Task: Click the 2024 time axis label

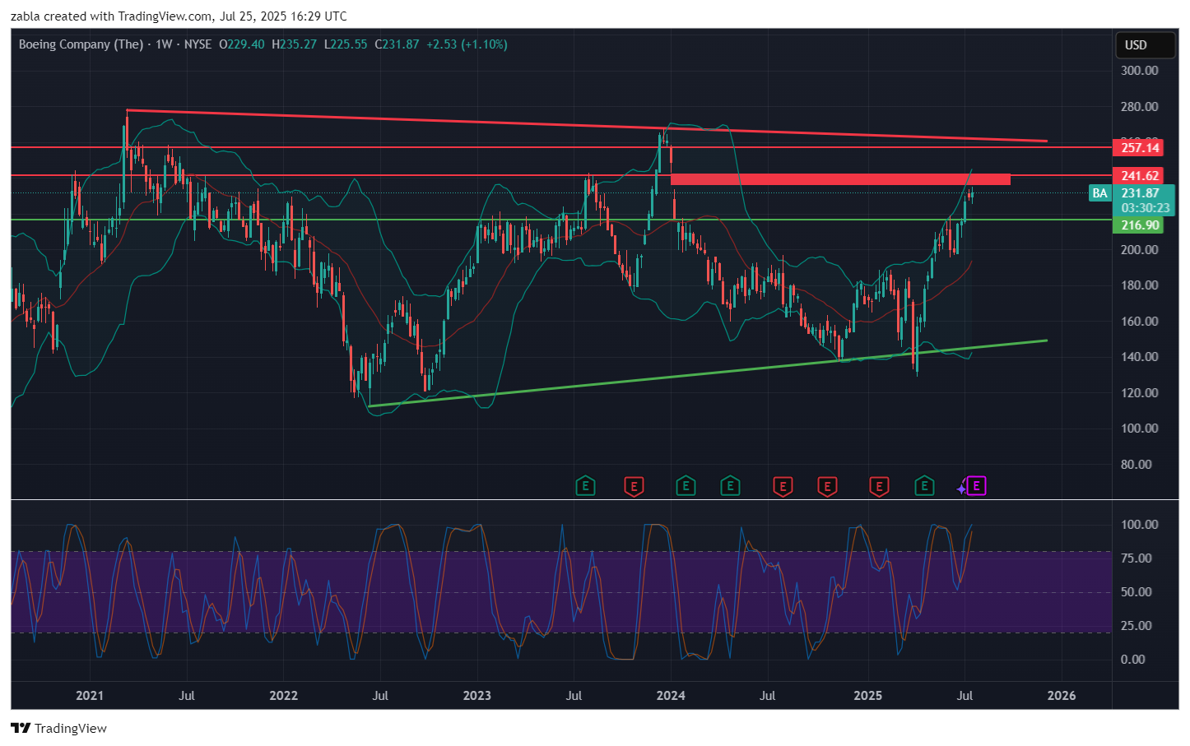Action: point(671,696)
